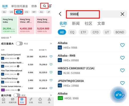Open the AI assistant floating button
This screenshot has width=129, height=106.
[118, 95]
